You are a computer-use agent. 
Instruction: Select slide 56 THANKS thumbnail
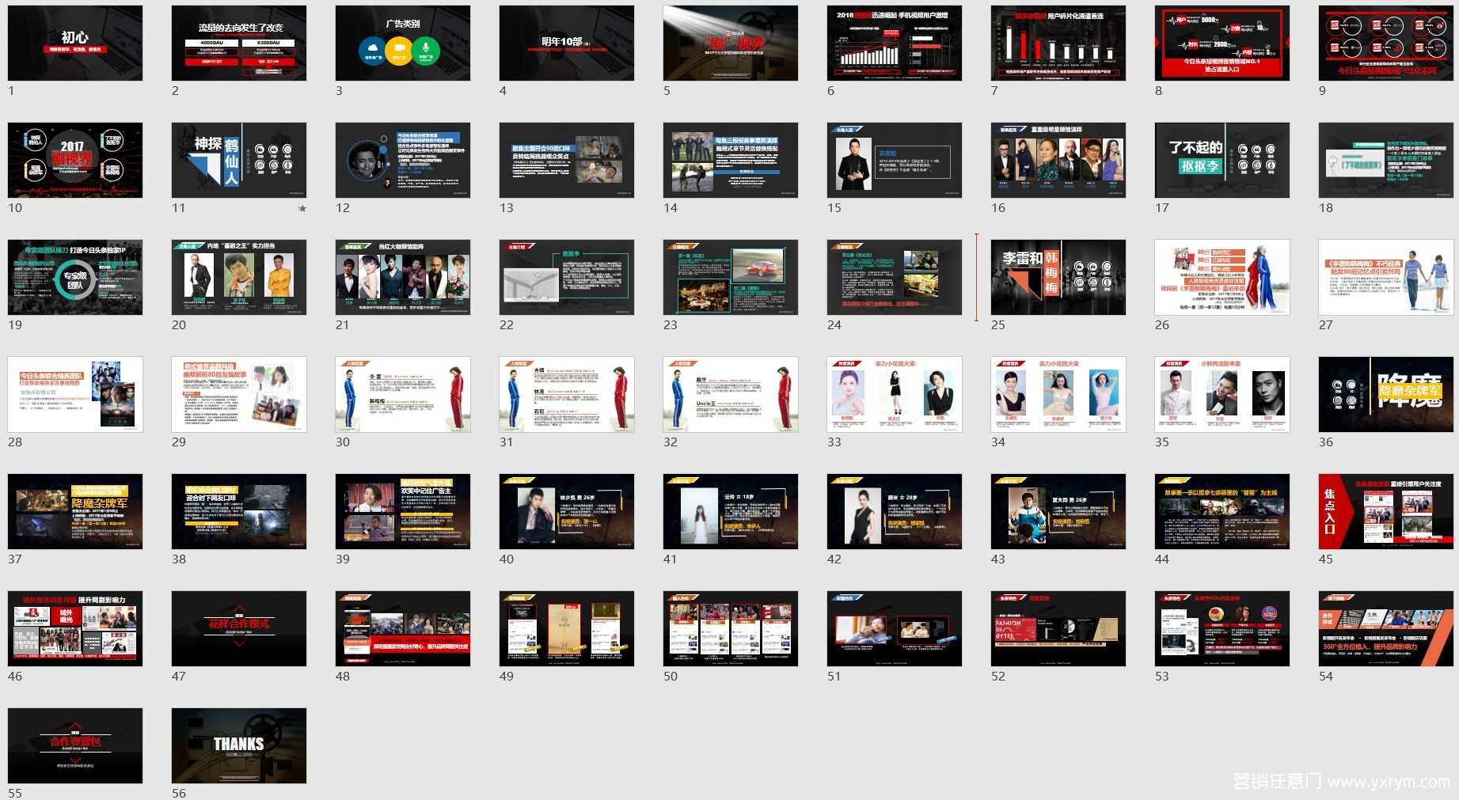(239, 745)
